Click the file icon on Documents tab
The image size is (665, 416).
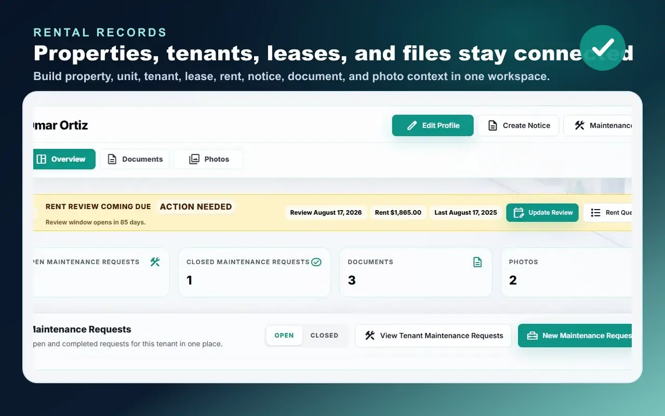112,159
